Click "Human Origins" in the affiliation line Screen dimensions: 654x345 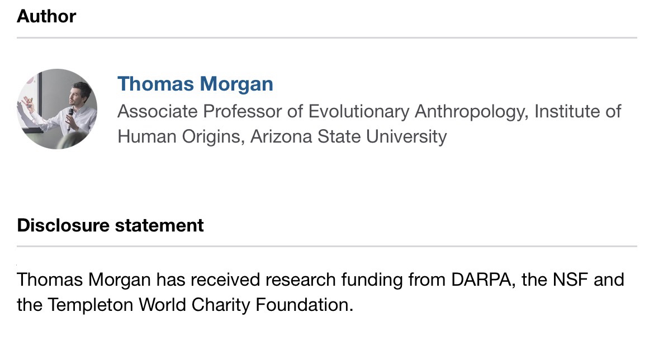(x=178, y=136)
